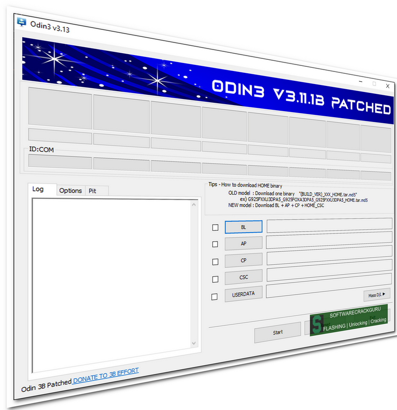Screen dimensions: 397x410
Task: Click the log scrollbar down arrow
Action: pyautogui.click(x=194, y=343)
